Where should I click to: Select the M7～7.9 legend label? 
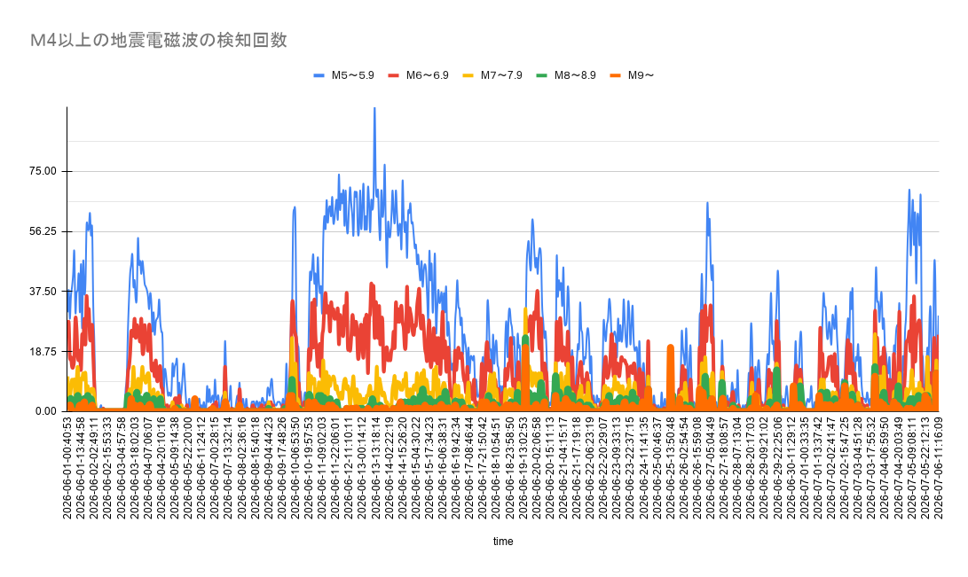[501, 76]
